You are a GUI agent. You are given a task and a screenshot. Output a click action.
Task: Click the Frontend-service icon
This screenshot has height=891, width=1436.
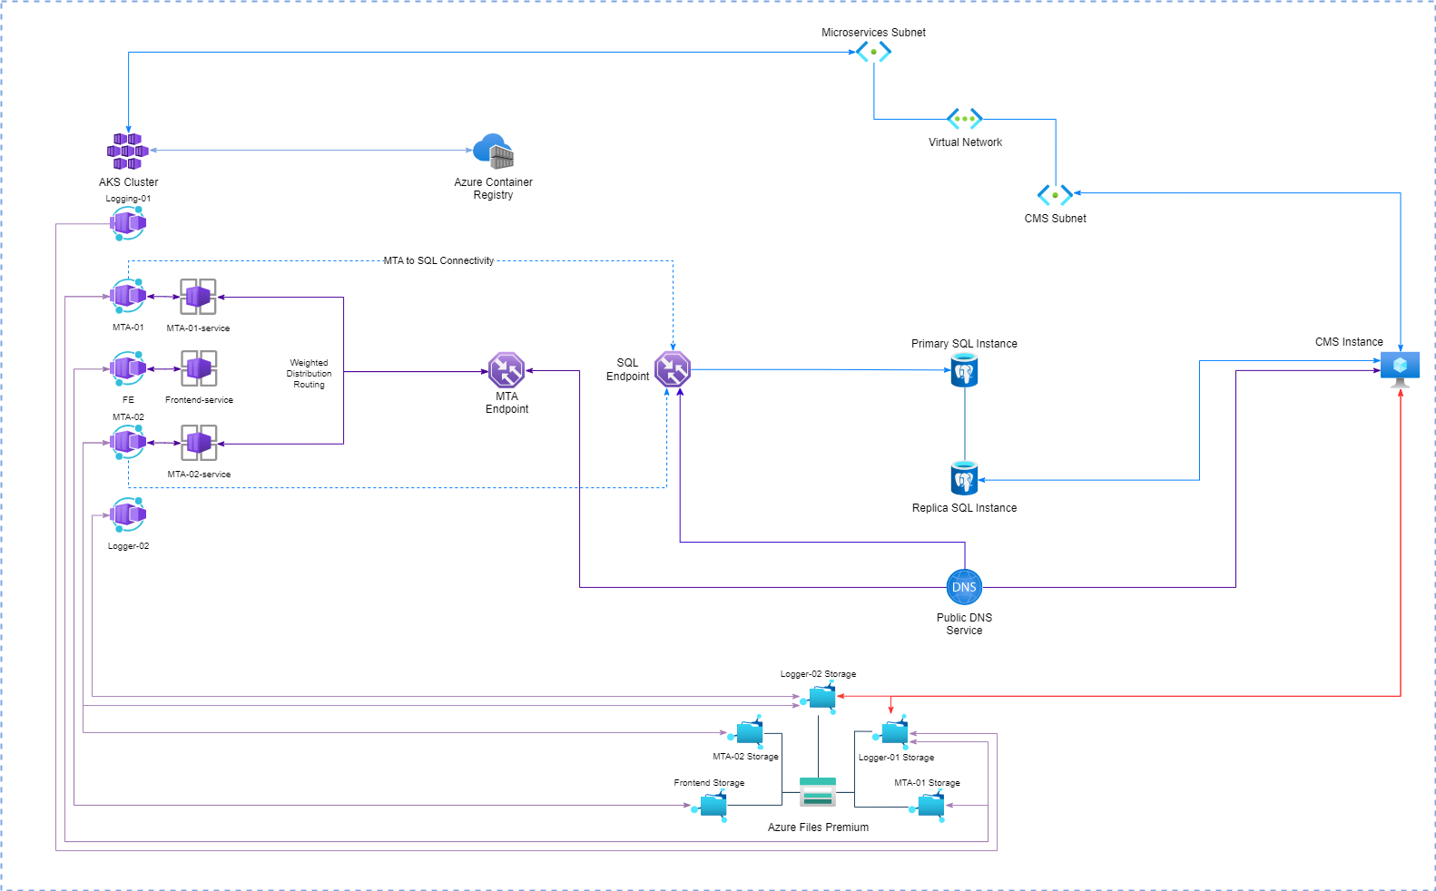pos(198,369)
